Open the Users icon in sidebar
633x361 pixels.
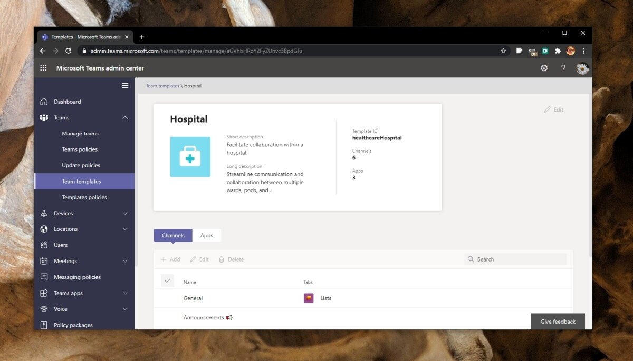coord(44,245)
